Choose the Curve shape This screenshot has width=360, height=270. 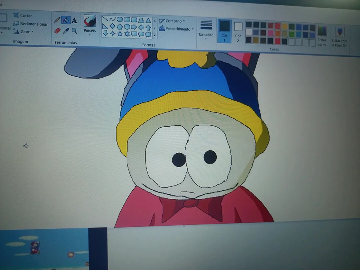click(112, 19)
